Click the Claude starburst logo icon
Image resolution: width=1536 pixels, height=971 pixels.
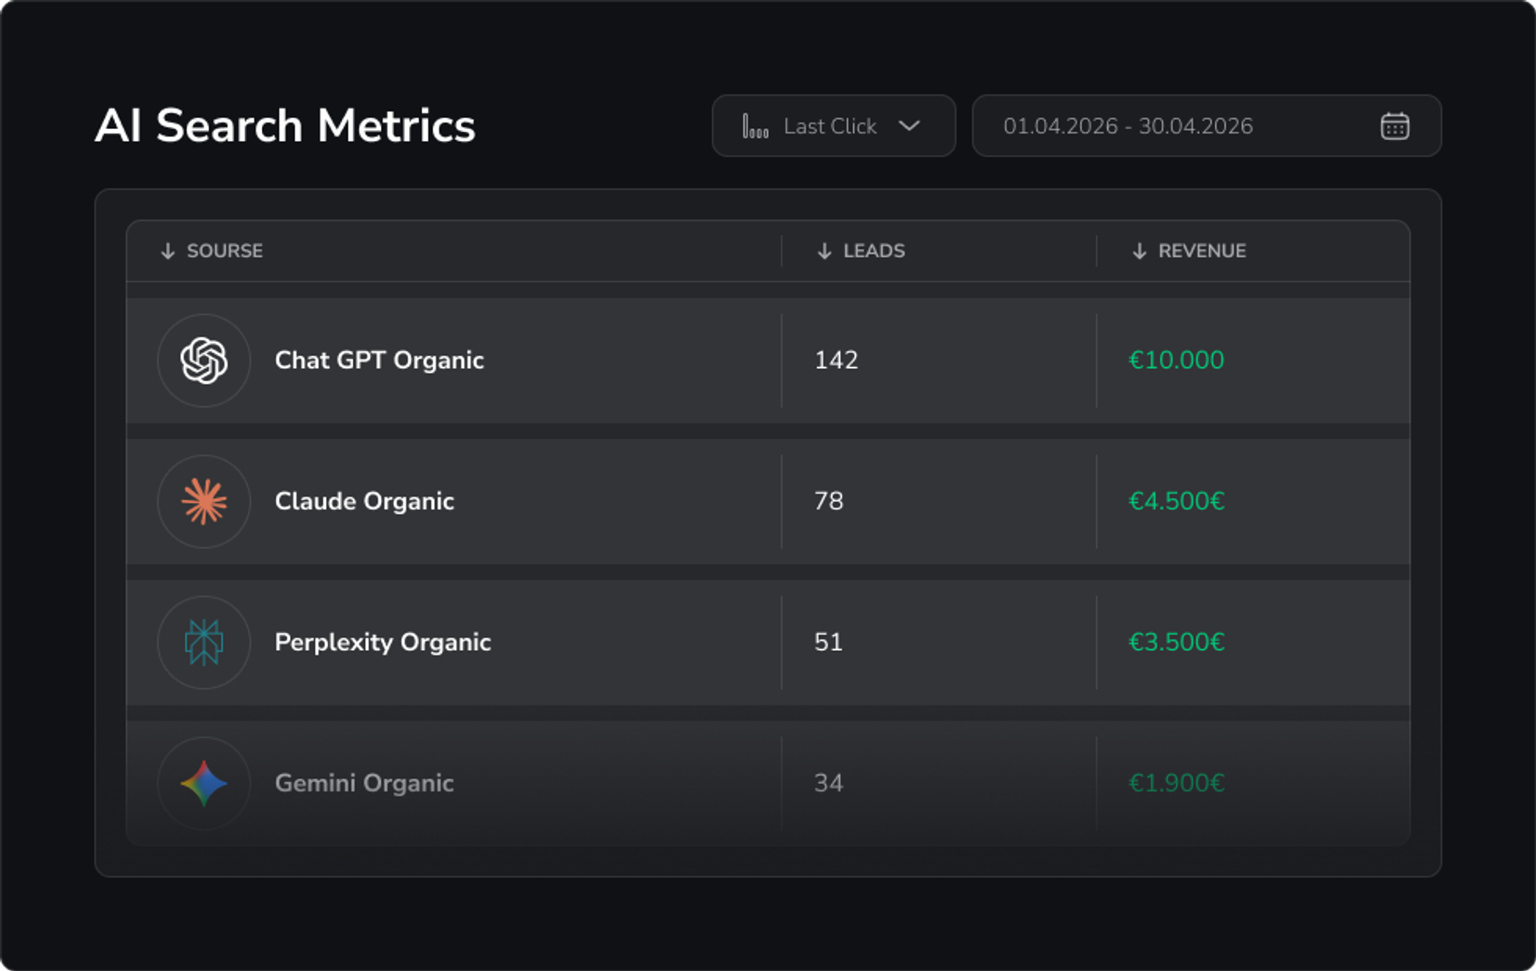tap(204, 501)
